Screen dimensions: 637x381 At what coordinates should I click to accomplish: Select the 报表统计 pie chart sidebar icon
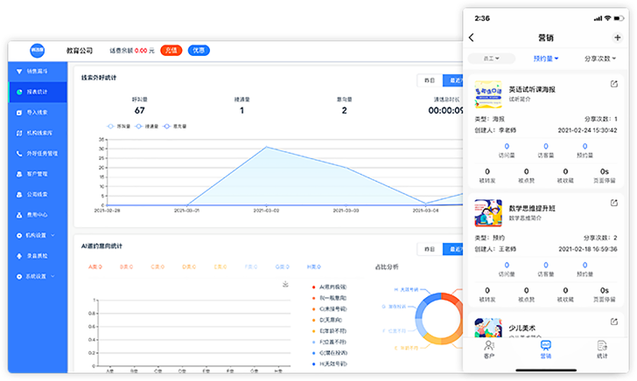19,92
